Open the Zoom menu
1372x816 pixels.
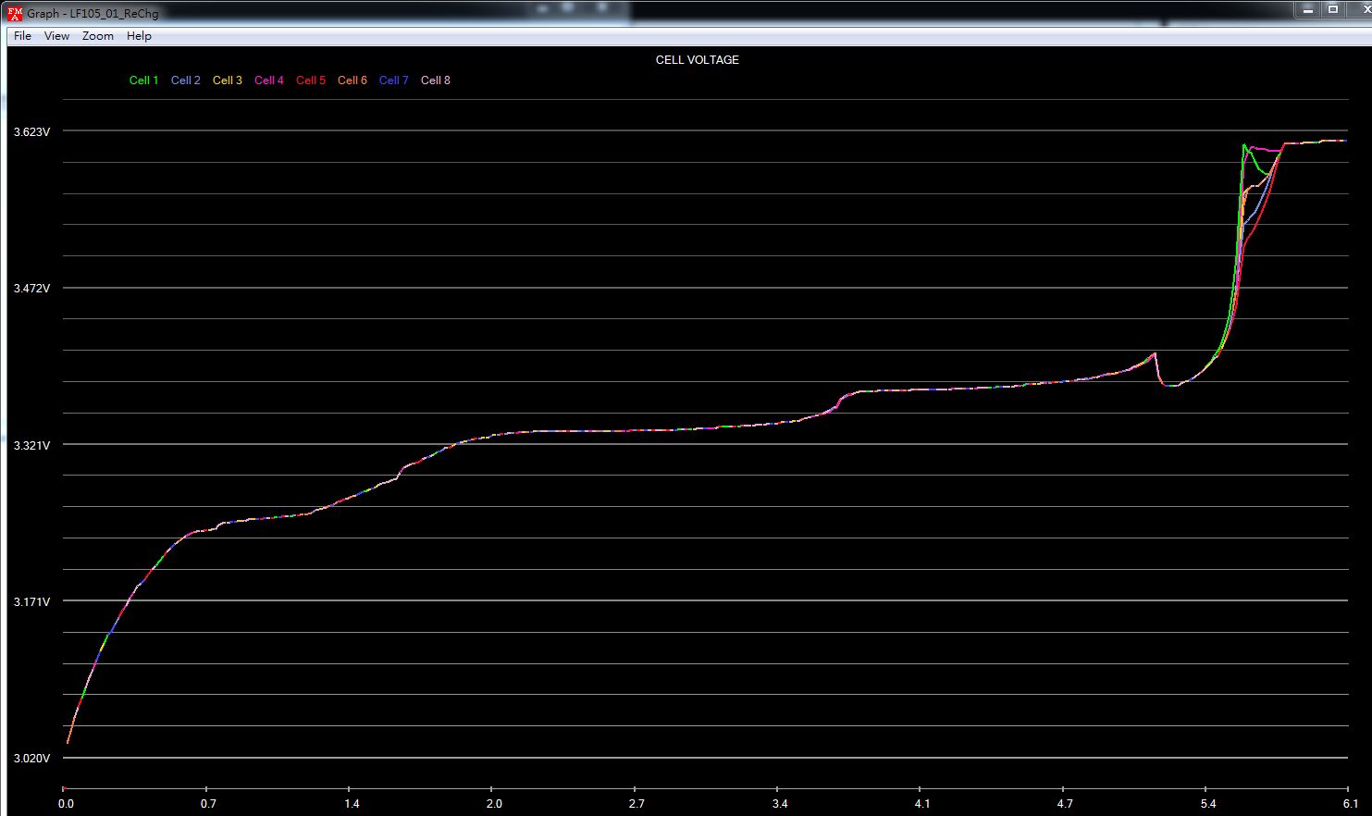[x=97, y=36]
